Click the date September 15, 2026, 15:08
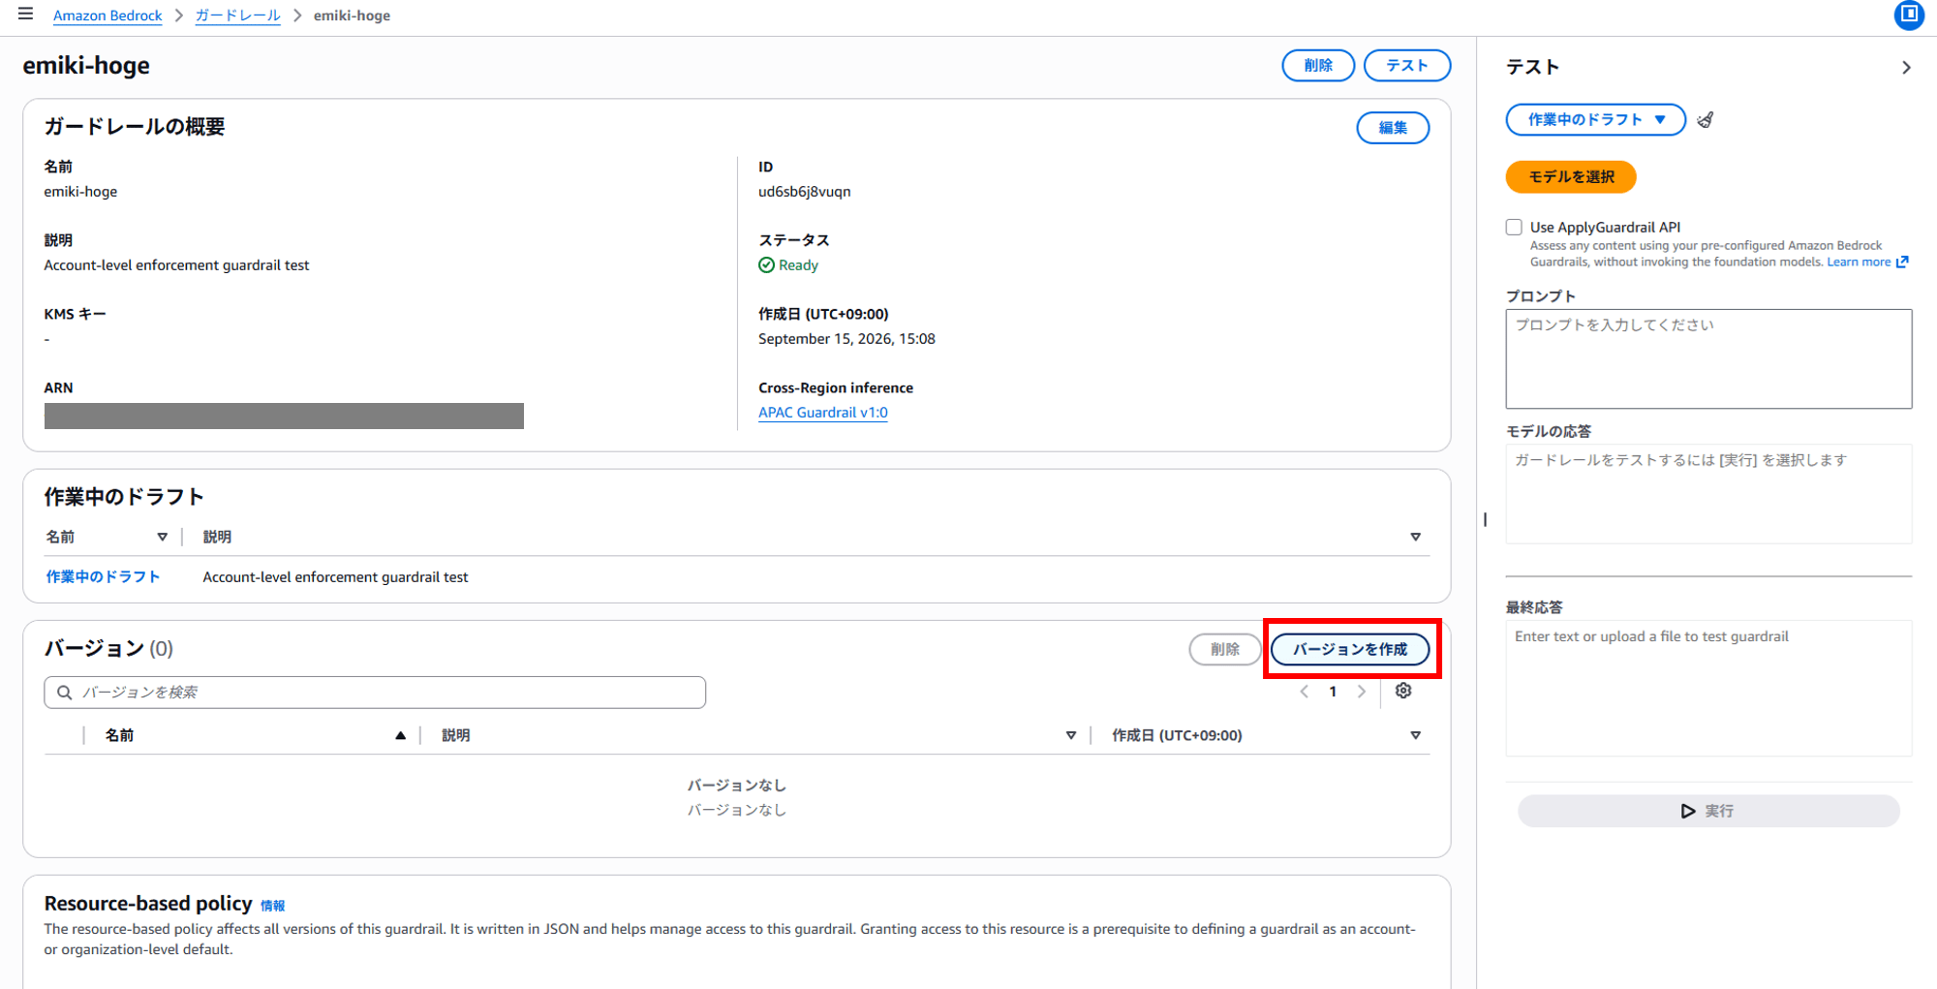The image size is (1937, 989). tap(846, 339)
